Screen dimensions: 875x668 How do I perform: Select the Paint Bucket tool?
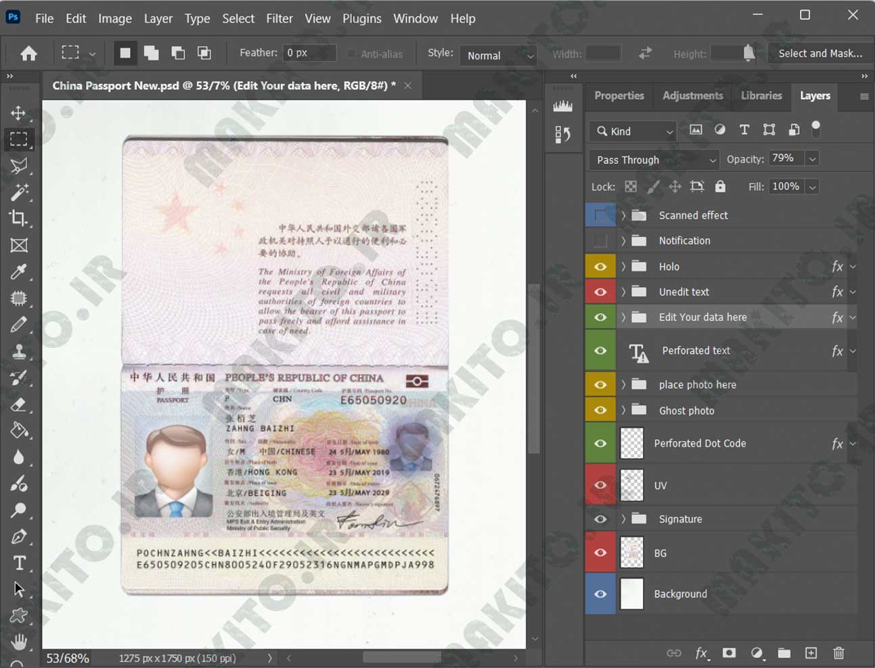18,430
